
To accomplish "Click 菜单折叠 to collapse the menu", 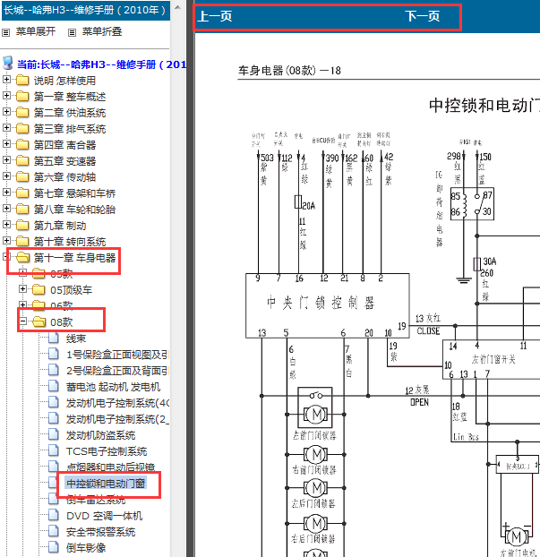I will coord(102,31).
